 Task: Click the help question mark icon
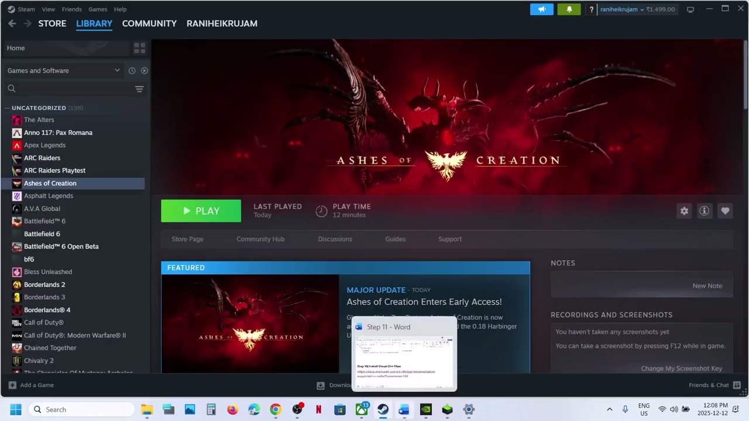coord(591,9)
